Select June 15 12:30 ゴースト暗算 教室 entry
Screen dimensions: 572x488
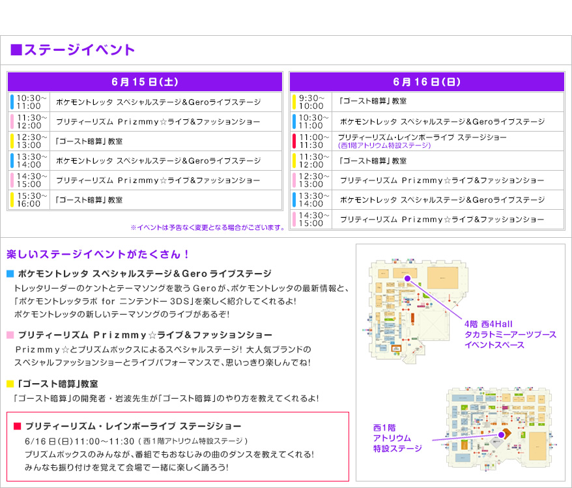(x=89, y=141)
